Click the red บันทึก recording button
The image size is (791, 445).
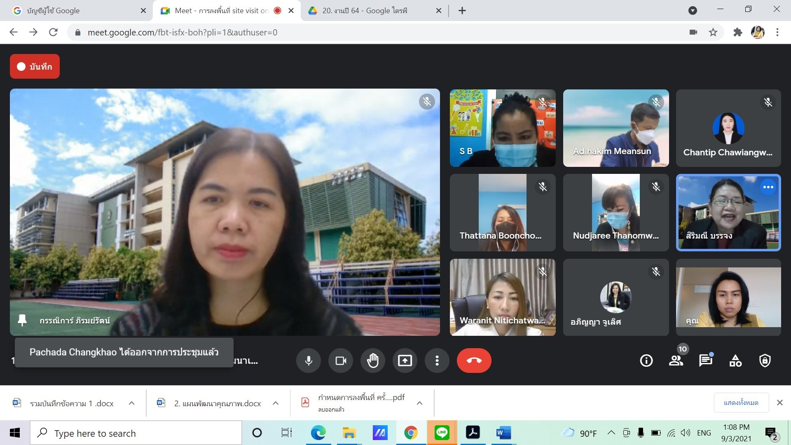click(x=35, y=66)
